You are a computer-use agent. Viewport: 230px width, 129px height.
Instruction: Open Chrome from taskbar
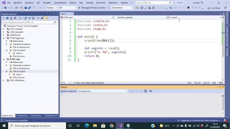[x=112, y=126]
